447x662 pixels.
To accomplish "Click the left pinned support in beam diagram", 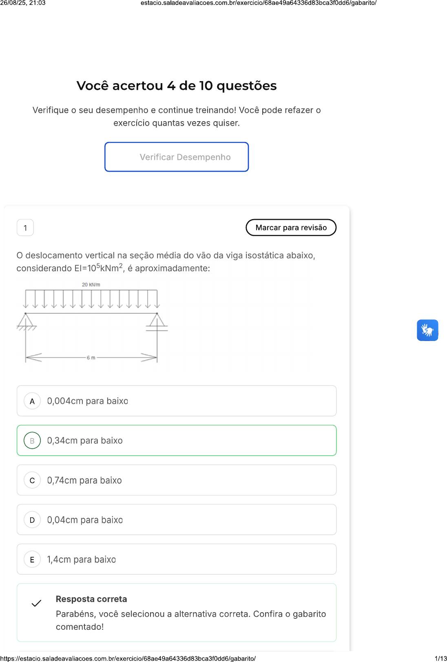I will coord(26,321).
